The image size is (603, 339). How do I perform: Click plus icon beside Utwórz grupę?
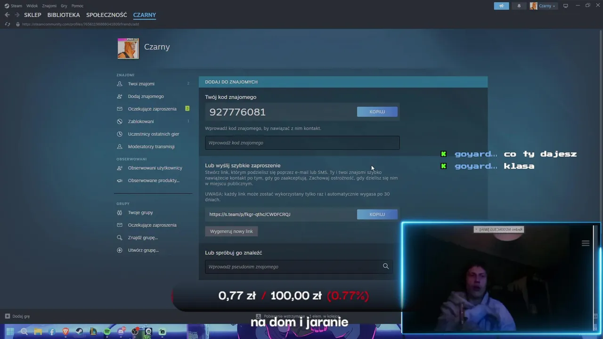[119, 250]
